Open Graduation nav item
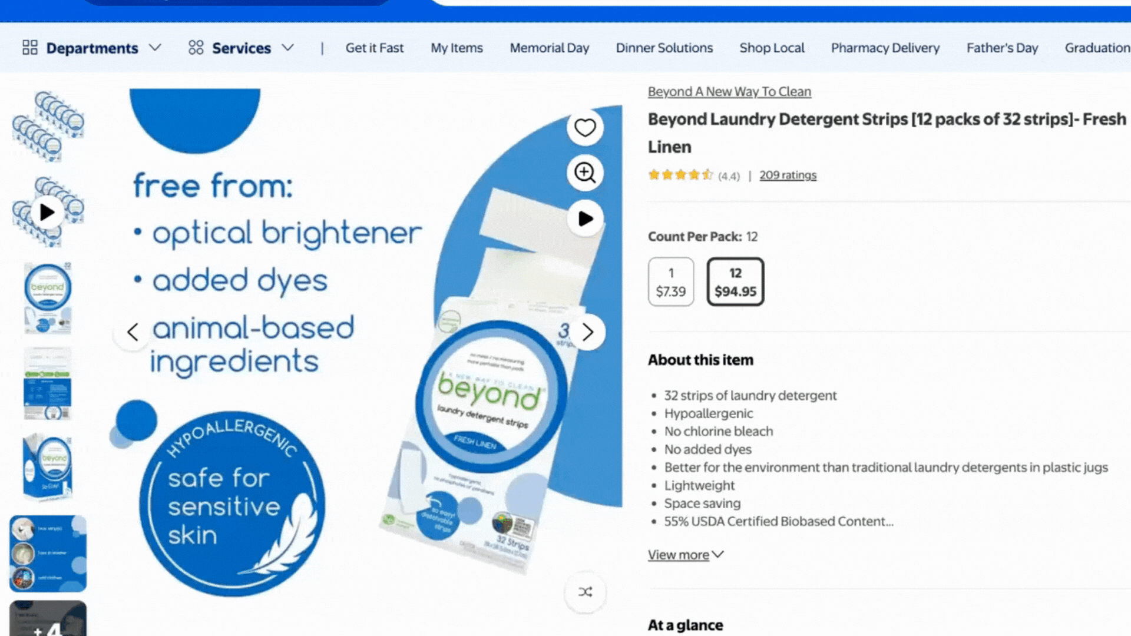Image resolution: width=1131 pixels, height=636 pixels. (x=1097, y=48)
